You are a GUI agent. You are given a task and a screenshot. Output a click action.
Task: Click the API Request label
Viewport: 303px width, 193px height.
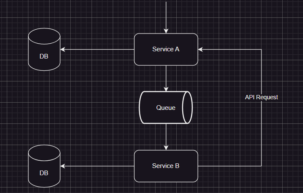click(x=261, y=97)
